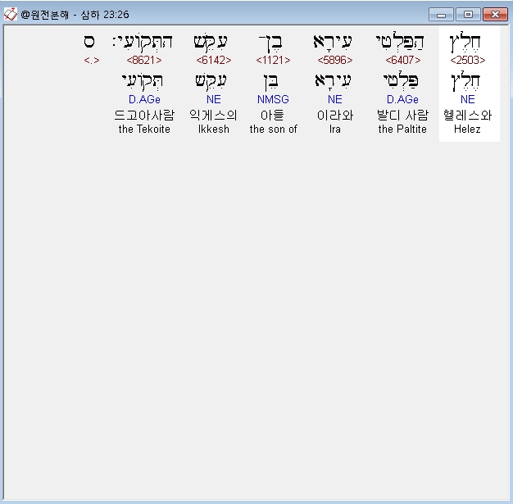The image size is (513, 504).
Task: Select Strong's number <6407>
Action: point(402,60)
